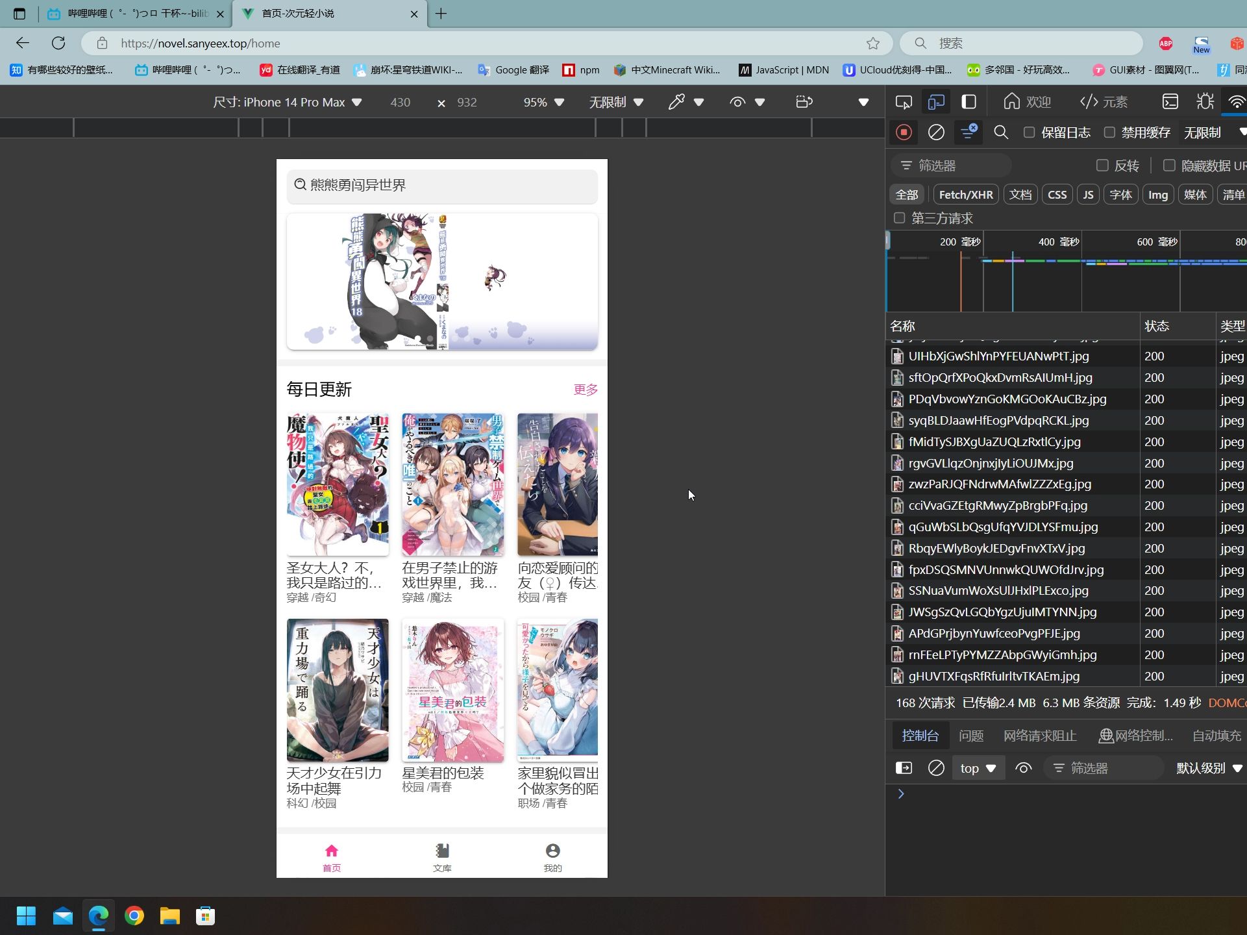1247x935 pixels.
Task: Enable the 保留日志 checkbox
Action: pyautogui.click(x=1030, y=132)
